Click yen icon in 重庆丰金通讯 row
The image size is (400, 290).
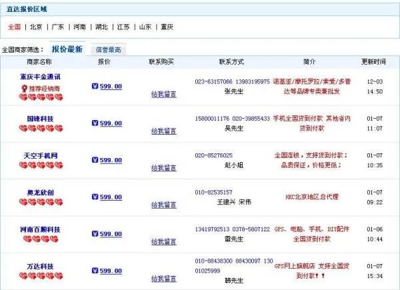click(95, 86)
